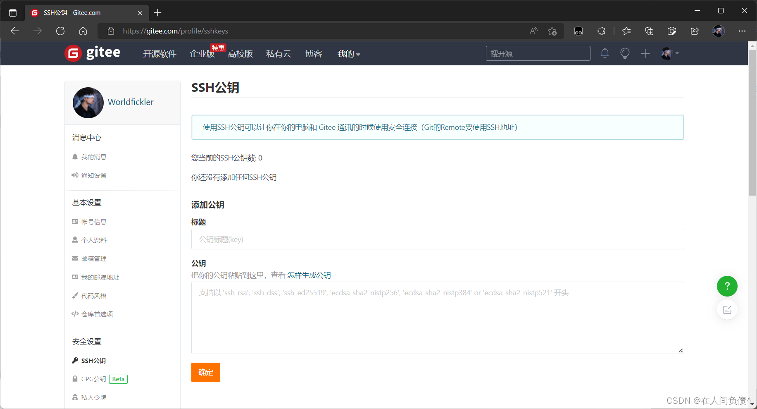Minimize the browser window
The image size is (757, 409).
click(697, 11)
